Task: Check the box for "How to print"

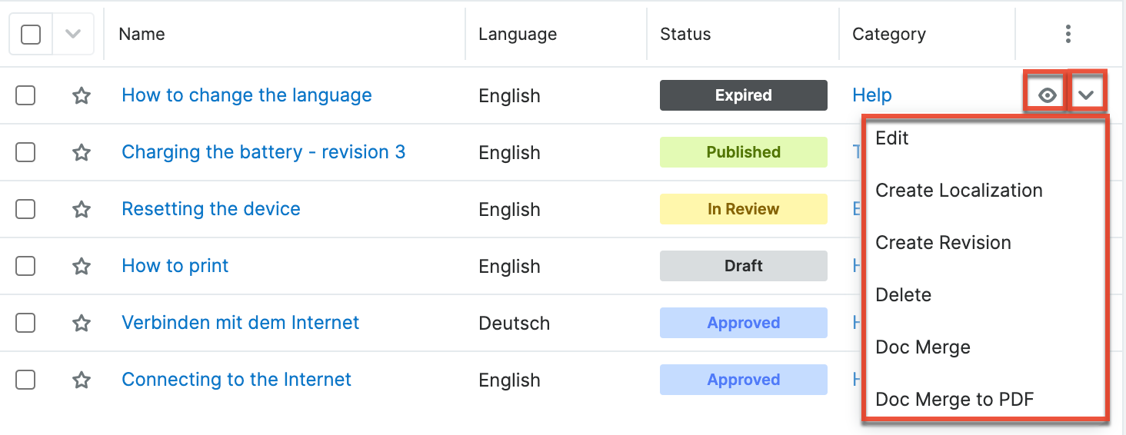Action: click(25, 267)
